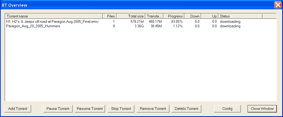Click the 83.05% progress value
The height and width of the screenshot is (117, 283).
177,21
